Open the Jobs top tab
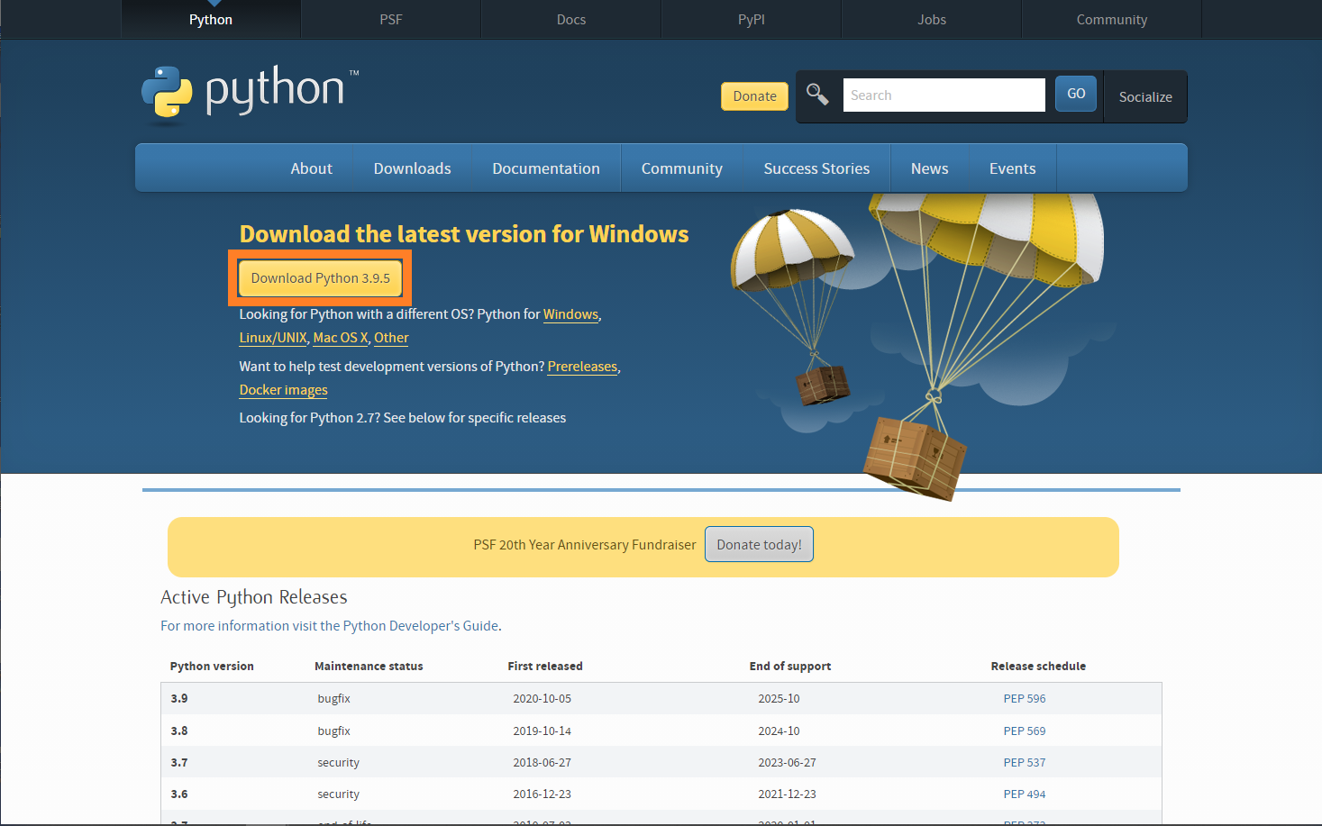 (932, 19)
